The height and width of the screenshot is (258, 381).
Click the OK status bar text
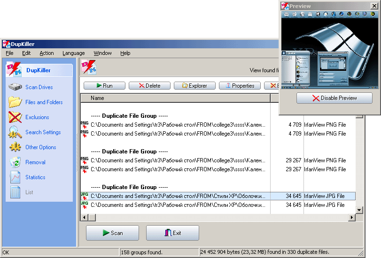[x=6, y=252]
